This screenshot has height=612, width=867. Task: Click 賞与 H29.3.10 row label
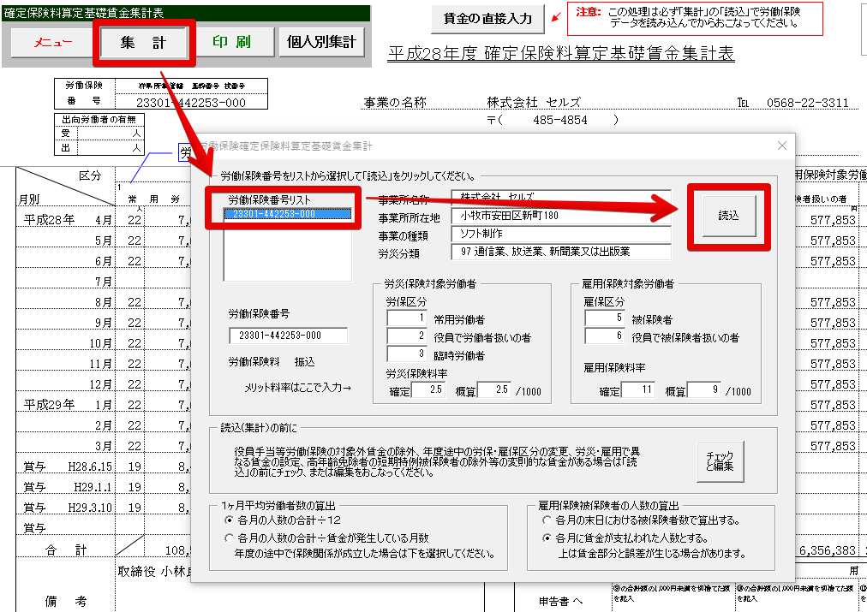click(68, 508)
